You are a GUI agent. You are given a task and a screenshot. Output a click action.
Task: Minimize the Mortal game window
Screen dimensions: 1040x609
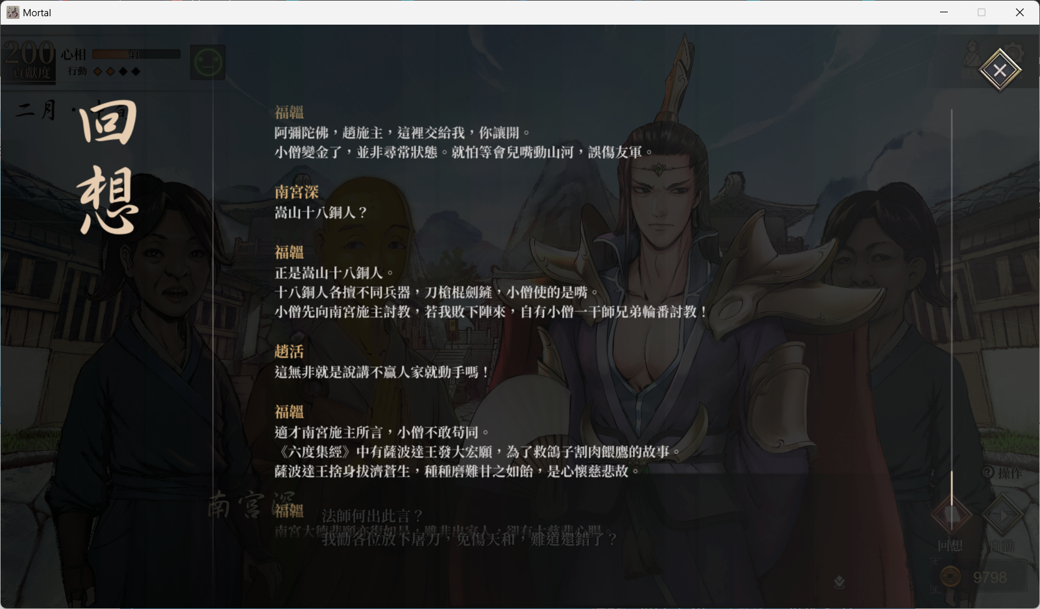click(944, 12)
